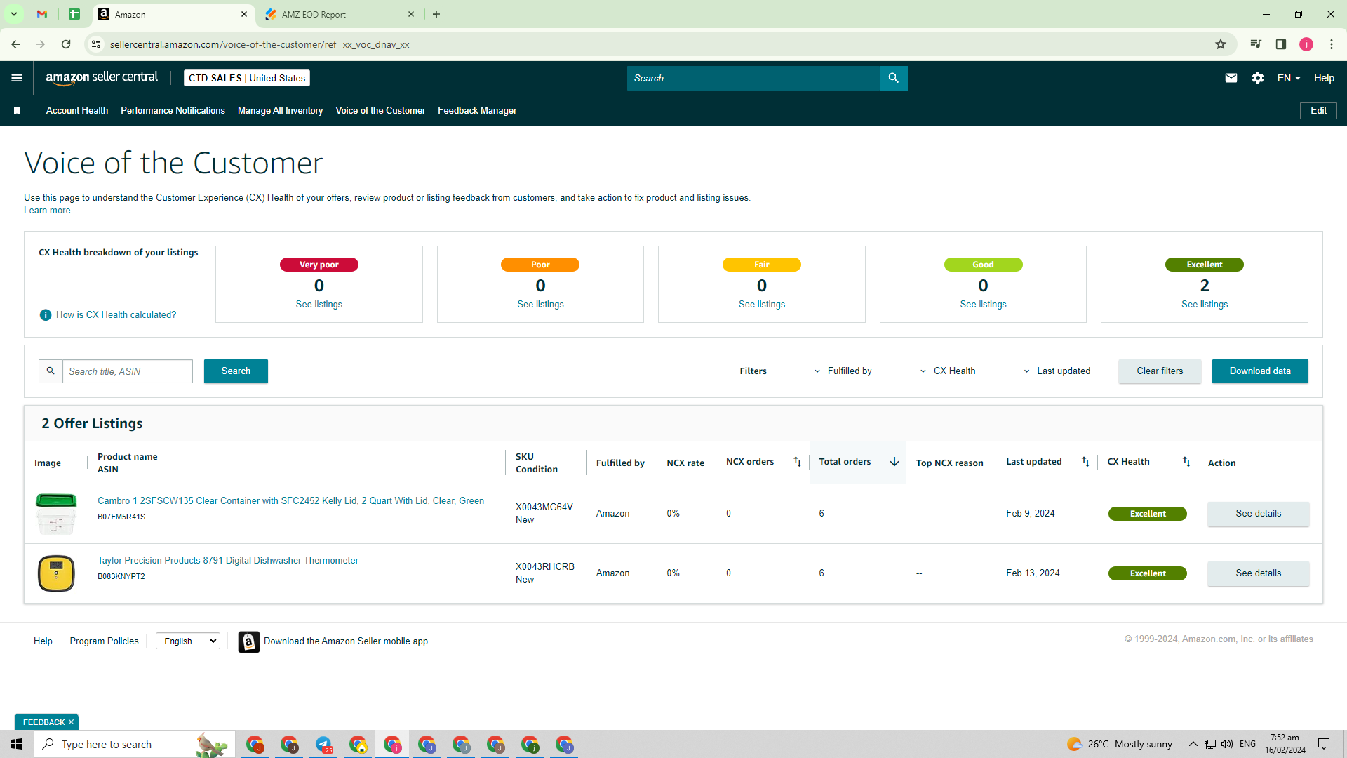
Task: Click Cambro container product thumbnail
Action: click(56, 514)
